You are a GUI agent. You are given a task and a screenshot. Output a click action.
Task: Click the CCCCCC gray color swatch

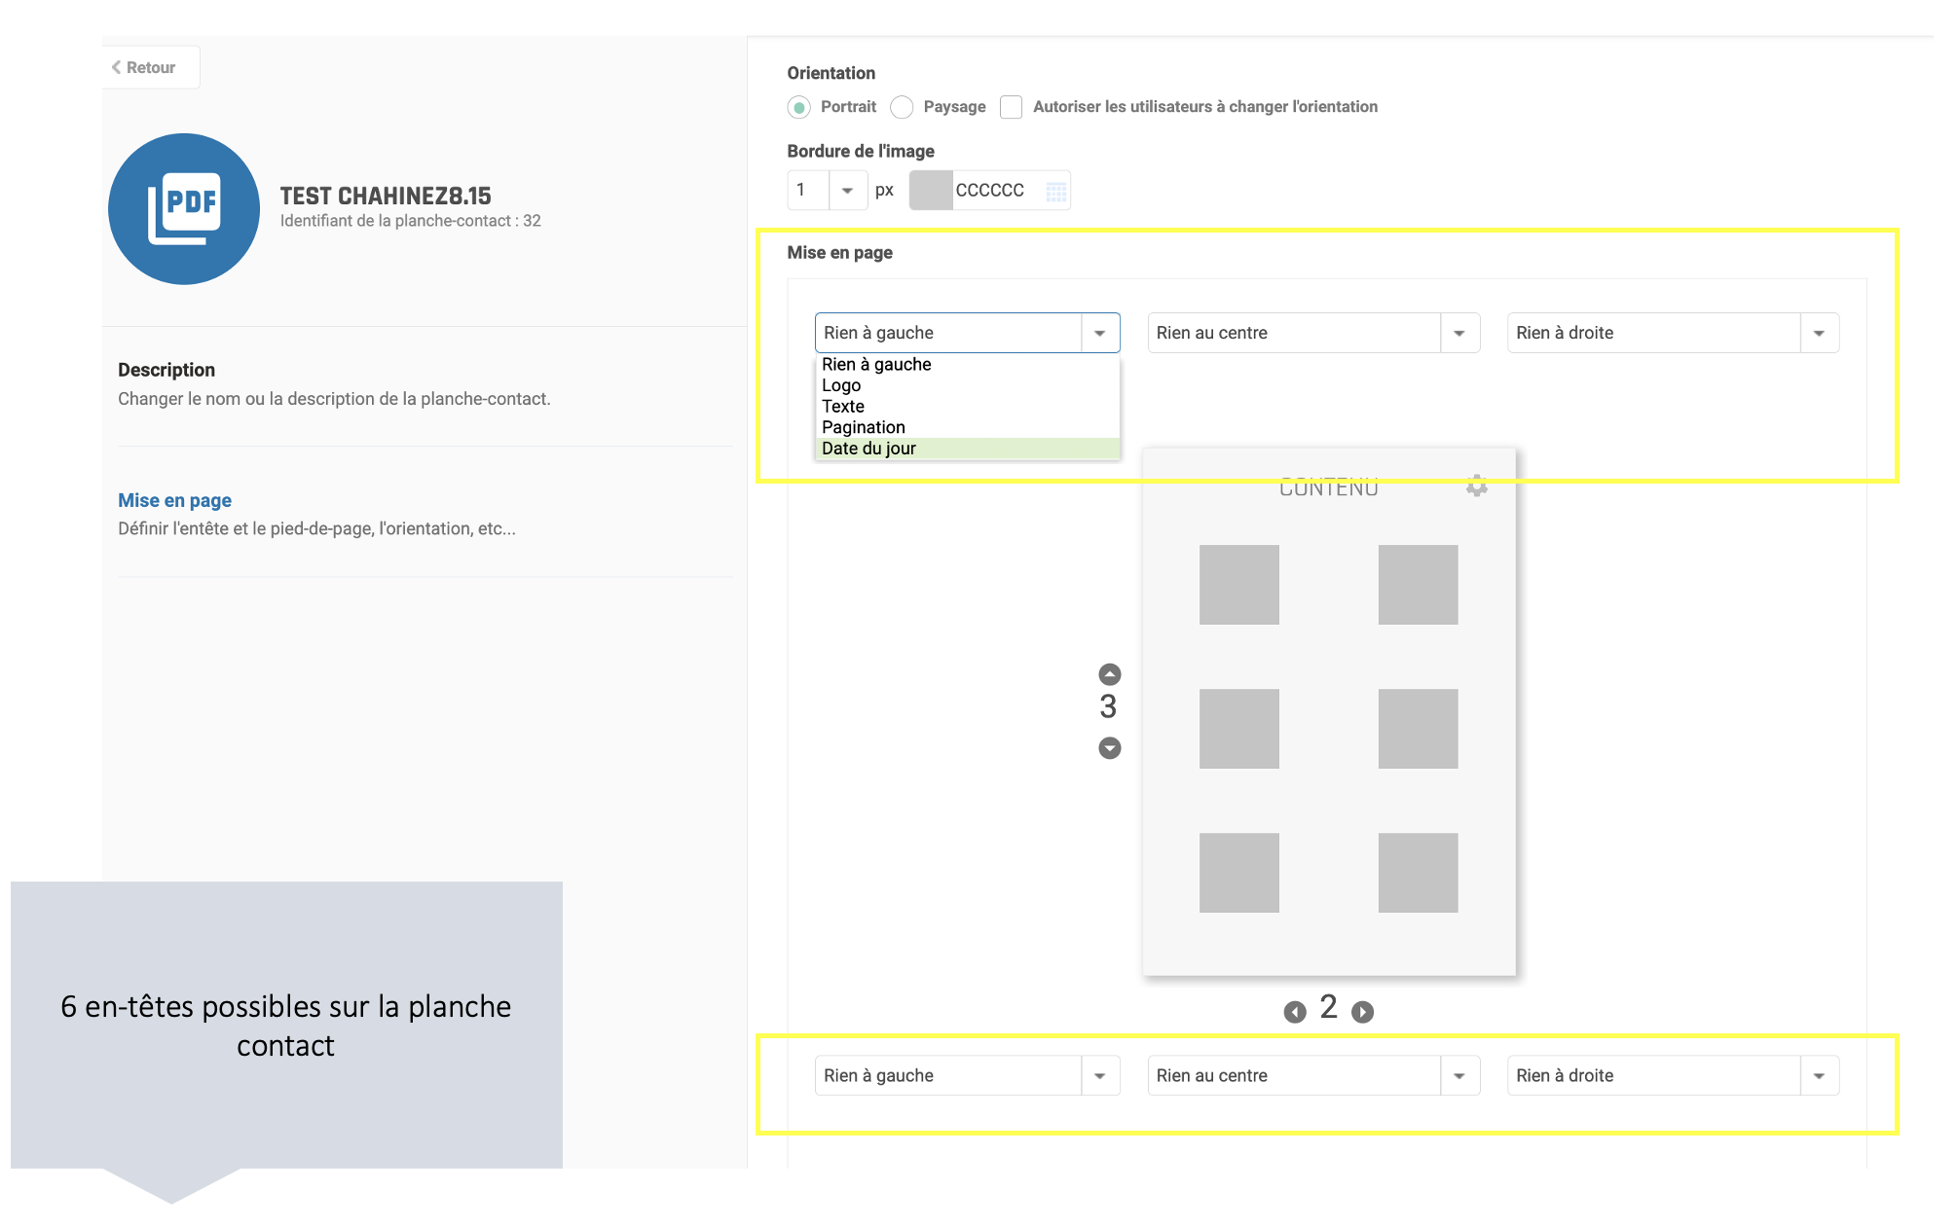pyautogui.click(x=931, y=191)
